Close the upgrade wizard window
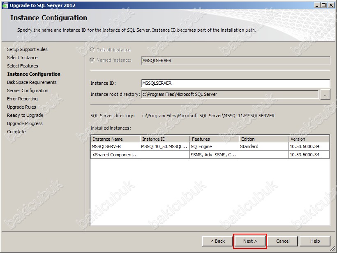337x253 pixels. [331, 5]
